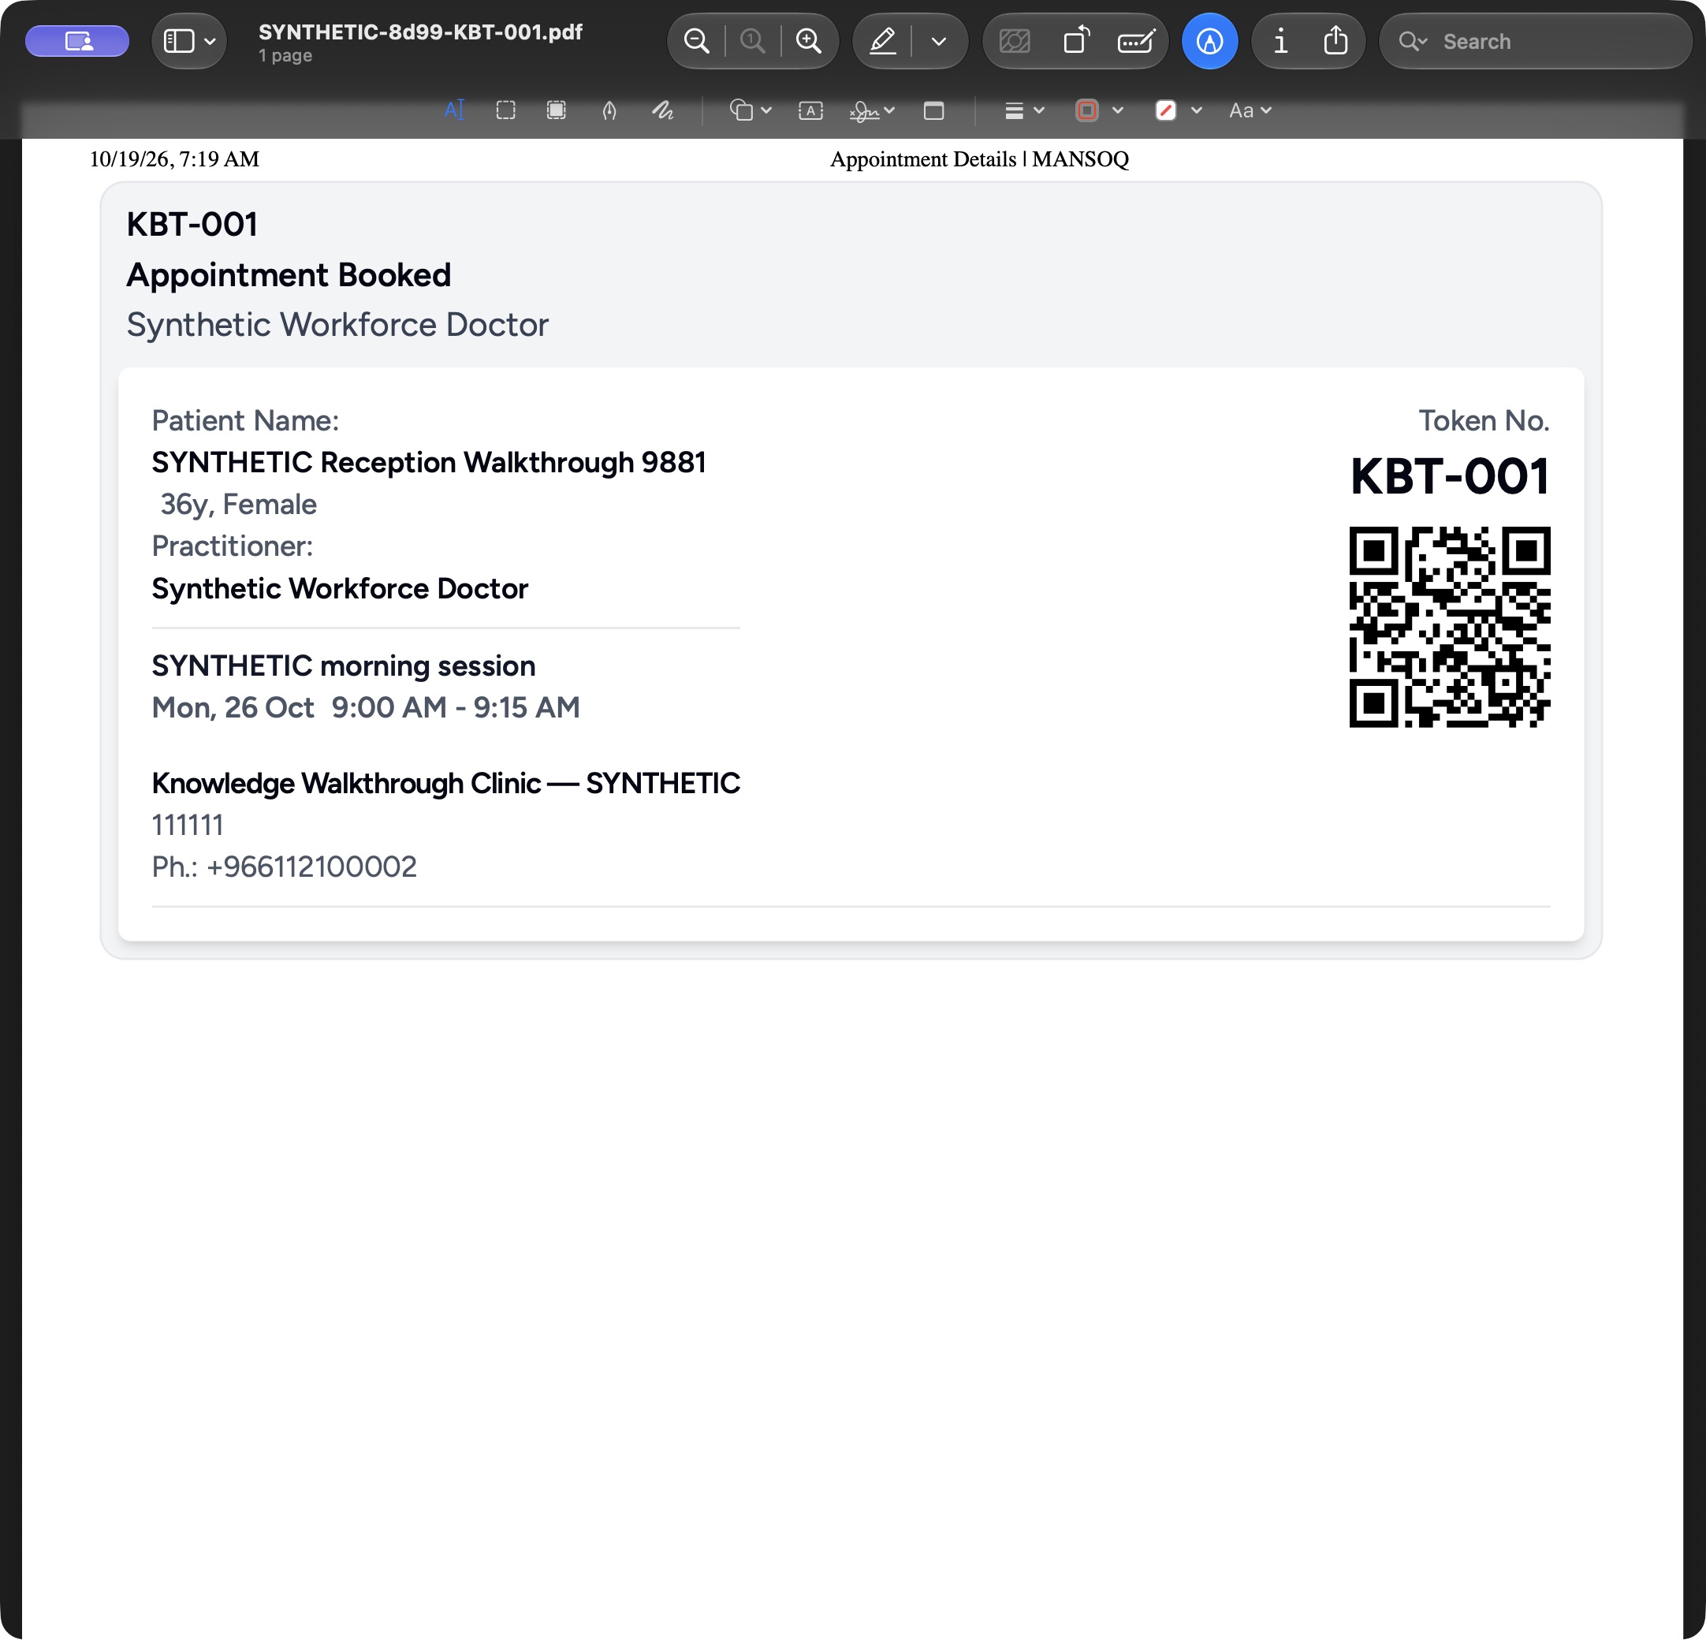Screen dimensions: 1706x1640
Task: Select the Redact selection tool in markup bar
Action: (557, 110)
